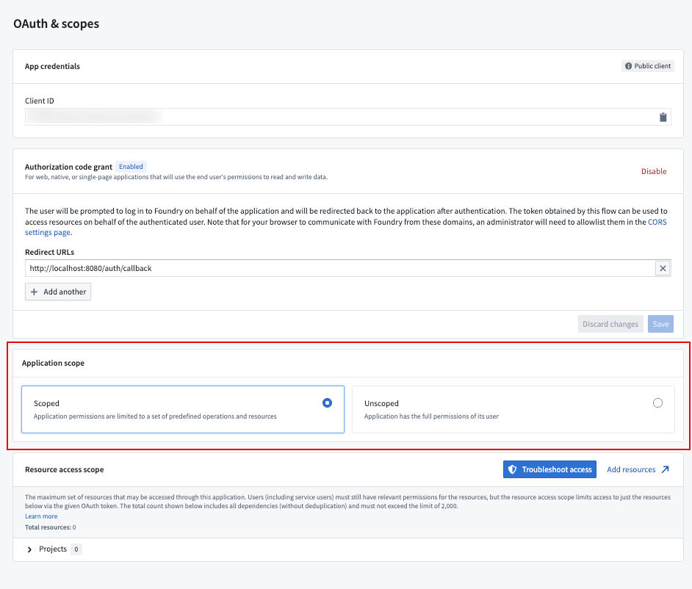Click the Public client badge

tap(647, 65)
